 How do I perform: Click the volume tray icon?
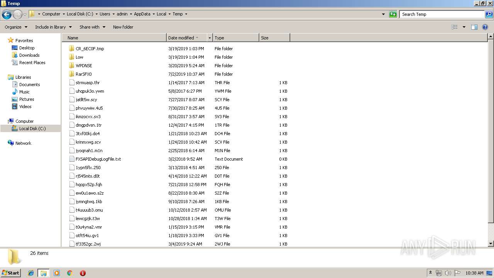[x=448, y=273]
